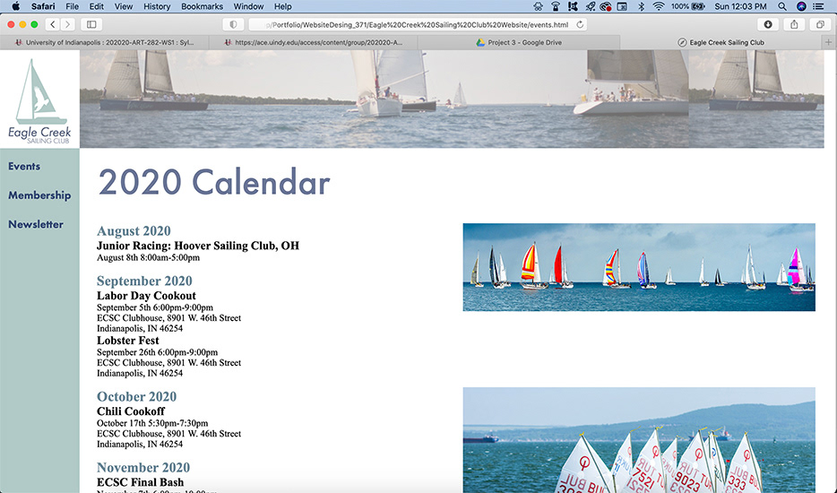Click the menu bar clock Sun 12:03 PM
The image size is (837, 493).
(740, 6)
